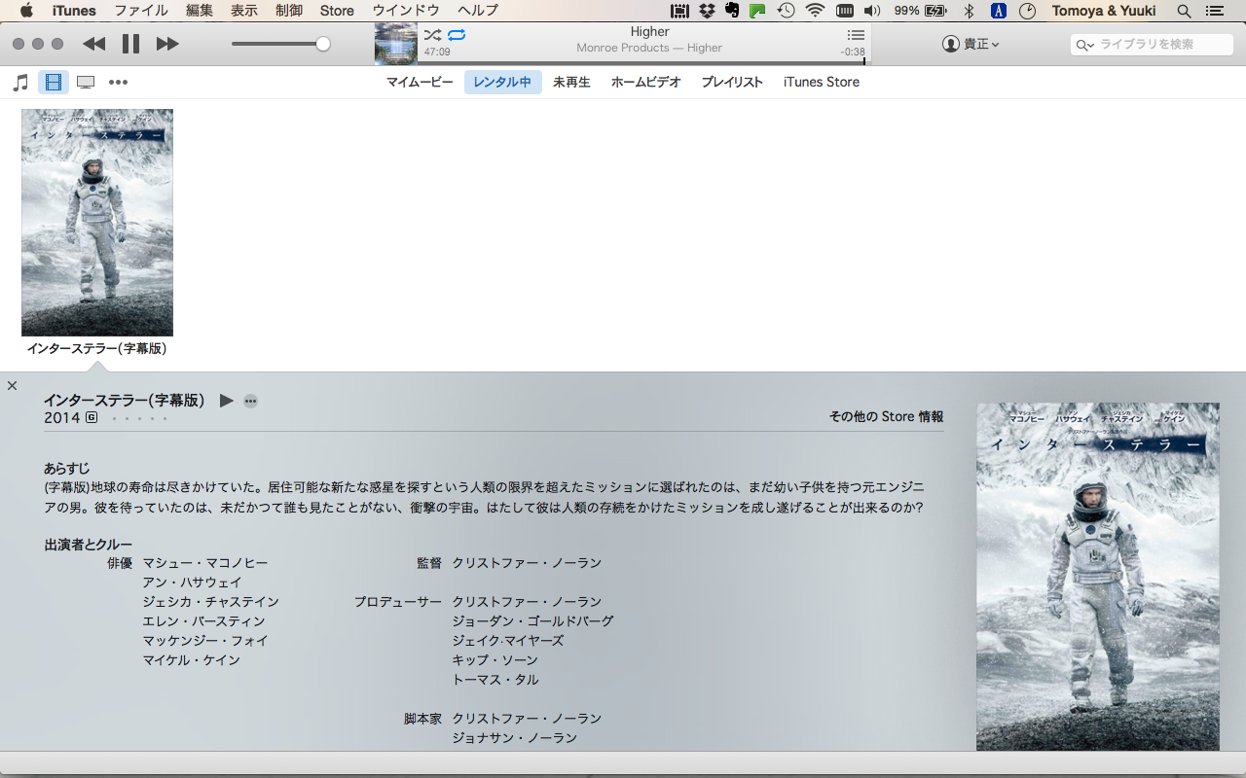1246x778 pixels.
Task: Open the ウインドウ menu
Action: tap(406, 11)
